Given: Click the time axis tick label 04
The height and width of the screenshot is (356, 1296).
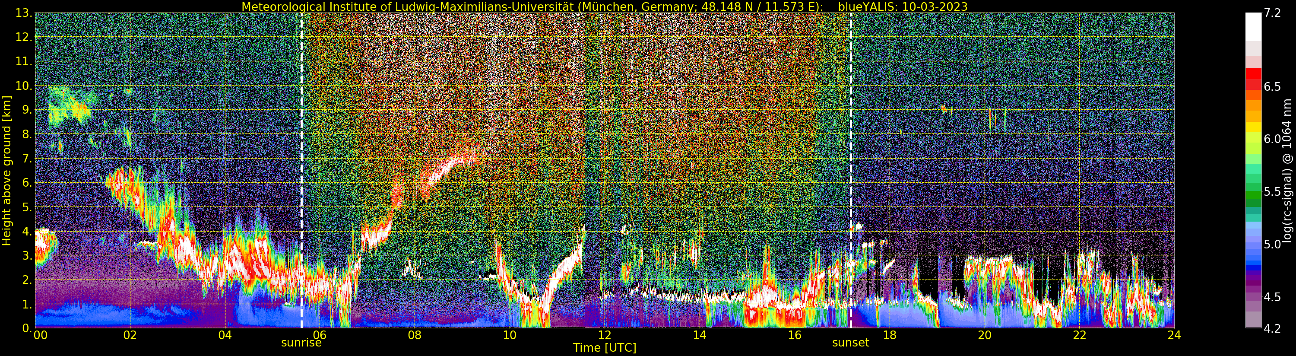Looking at the screenshot, I should coord(225,335).
